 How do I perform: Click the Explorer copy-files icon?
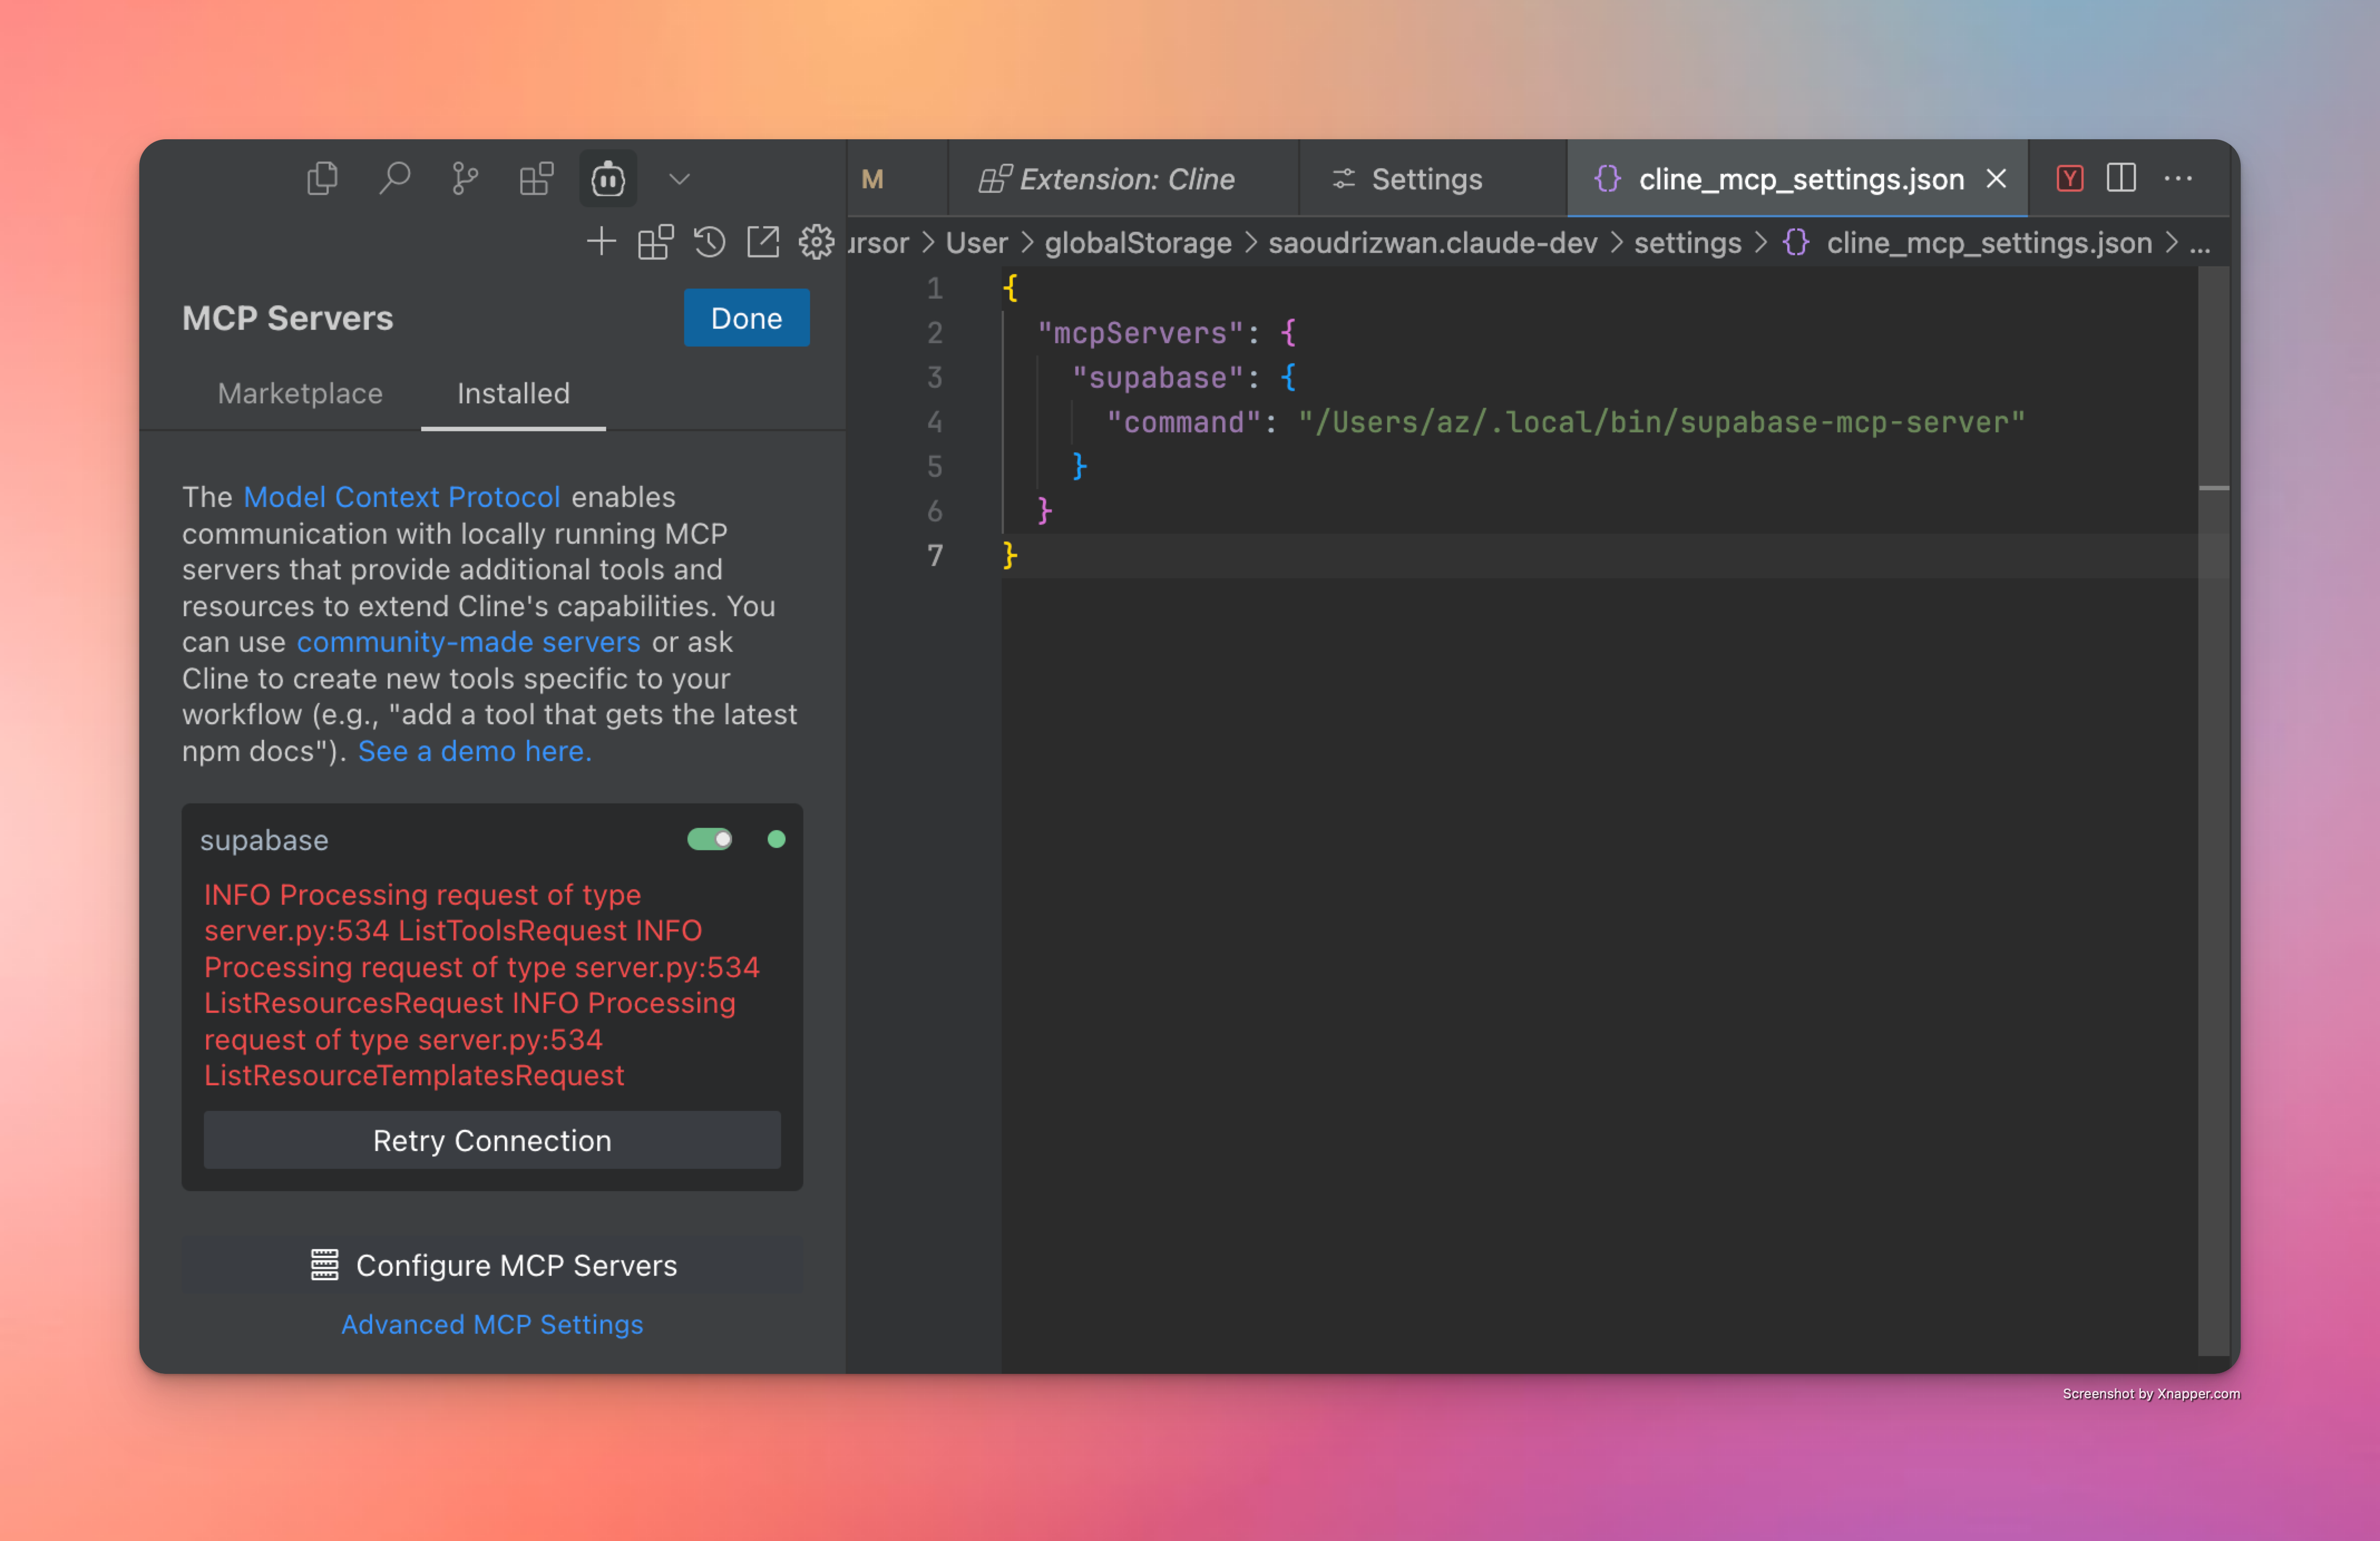pyautogui.click(x=322, y=178)
